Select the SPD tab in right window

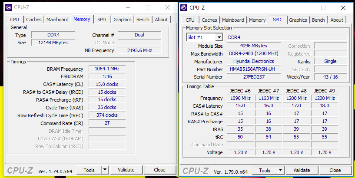277,20
